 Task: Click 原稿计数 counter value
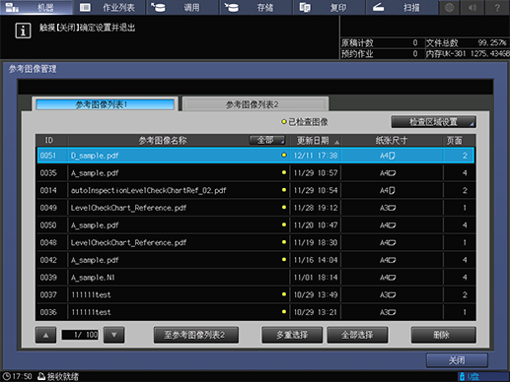[415, 42]
